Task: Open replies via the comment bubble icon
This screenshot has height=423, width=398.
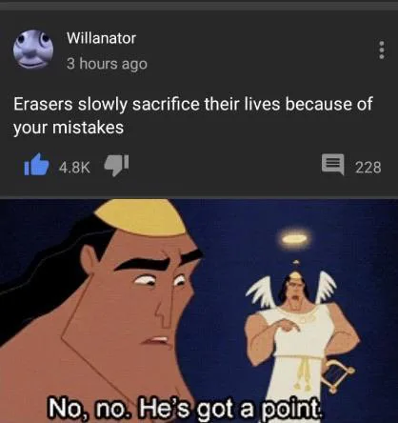Action: click(x=332, y=164)
